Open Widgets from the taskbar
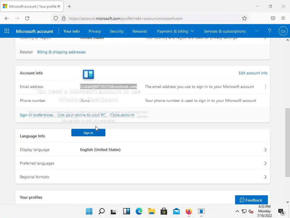 127,211
